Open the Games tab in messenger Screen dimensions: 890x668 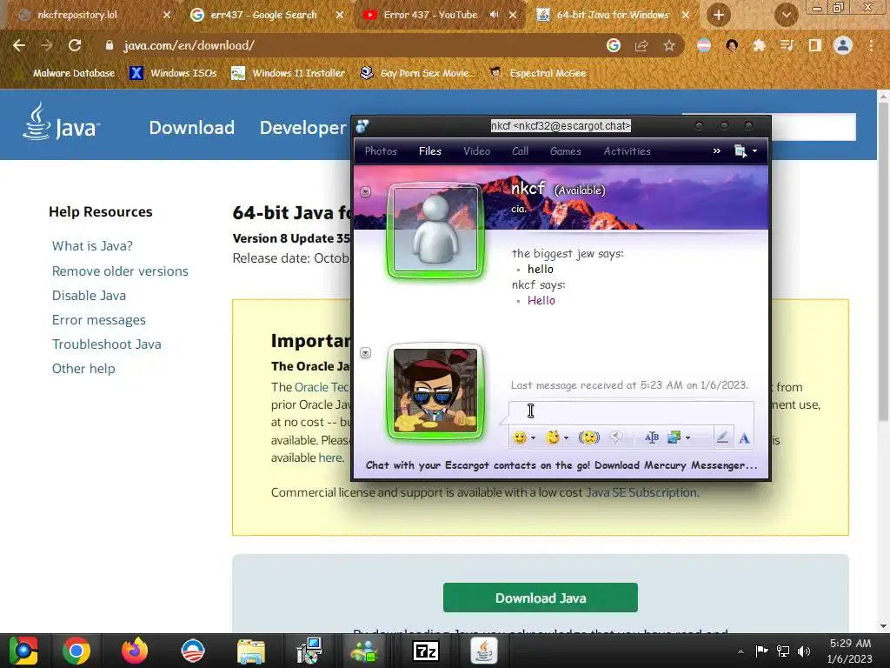pyautogui.click(x=565, y=151)
